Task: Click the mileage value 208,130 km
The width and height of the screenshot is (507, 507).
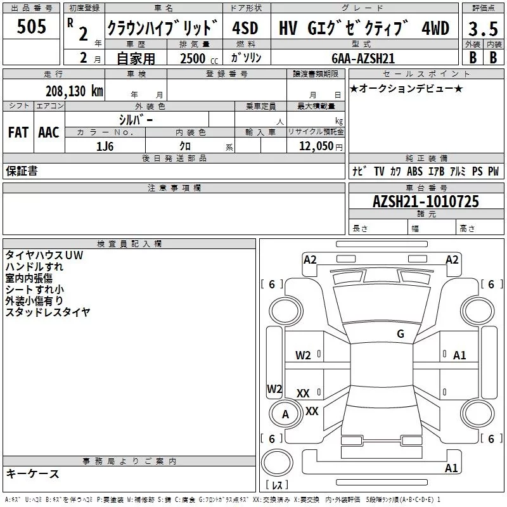Action: point(74,91)
